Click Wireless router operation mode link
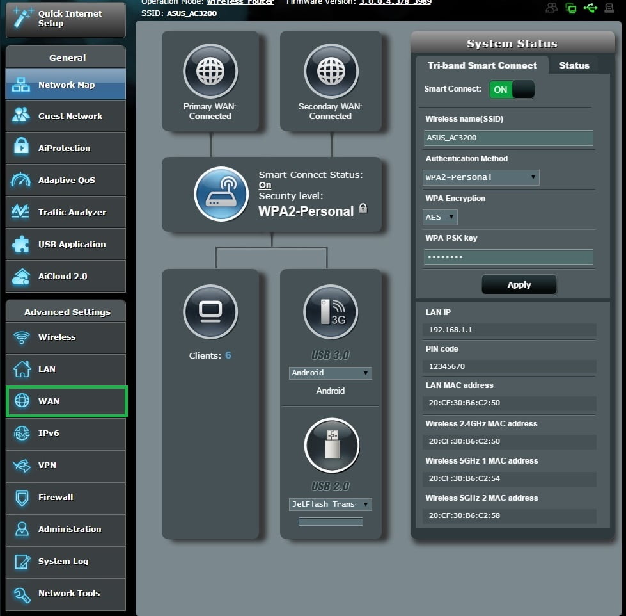Image resolution: width=626 pixels, height=616 pixels. click(240, 2)
